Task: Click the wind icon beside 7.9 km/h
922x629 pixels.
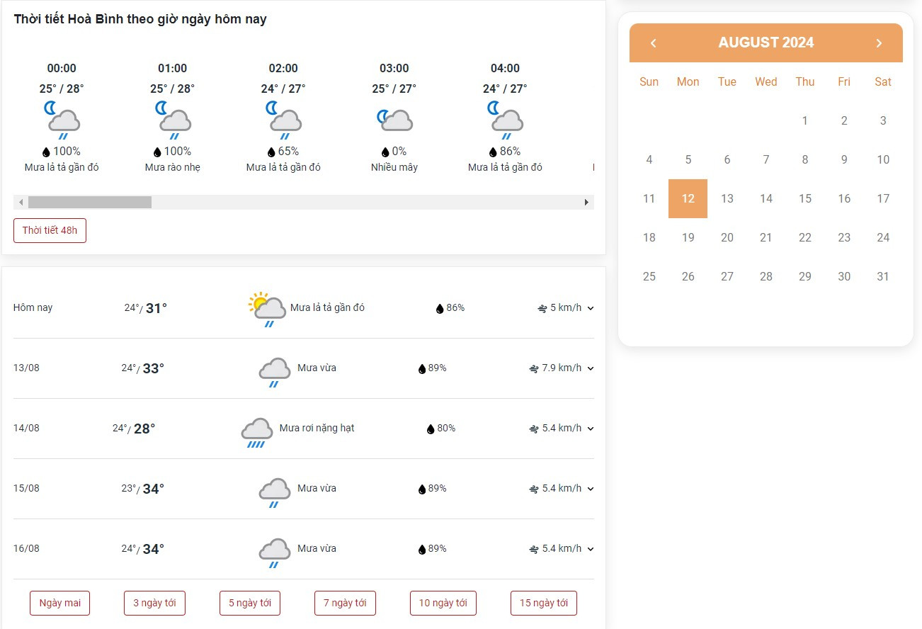Action: coord(533,368)
